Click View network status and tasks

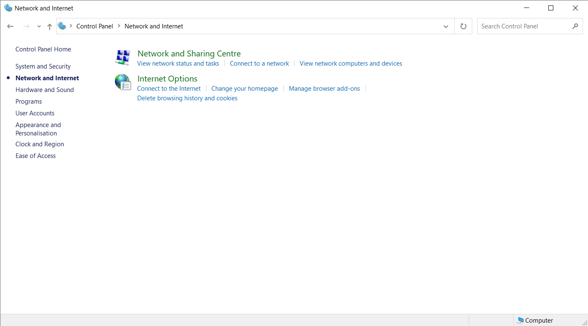coord(178,64)
